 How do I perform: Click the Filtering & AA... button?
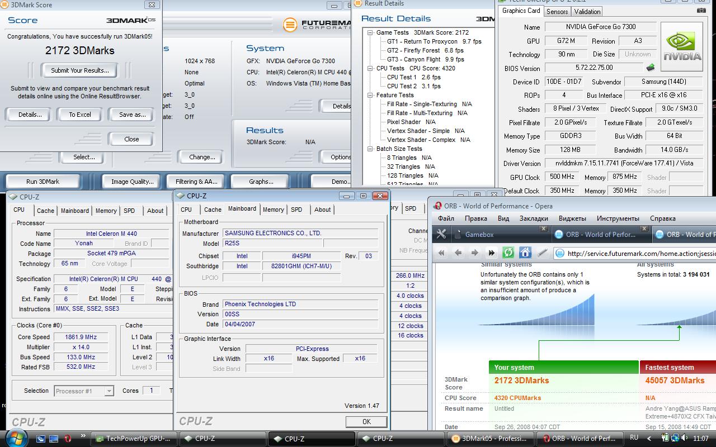197,182
